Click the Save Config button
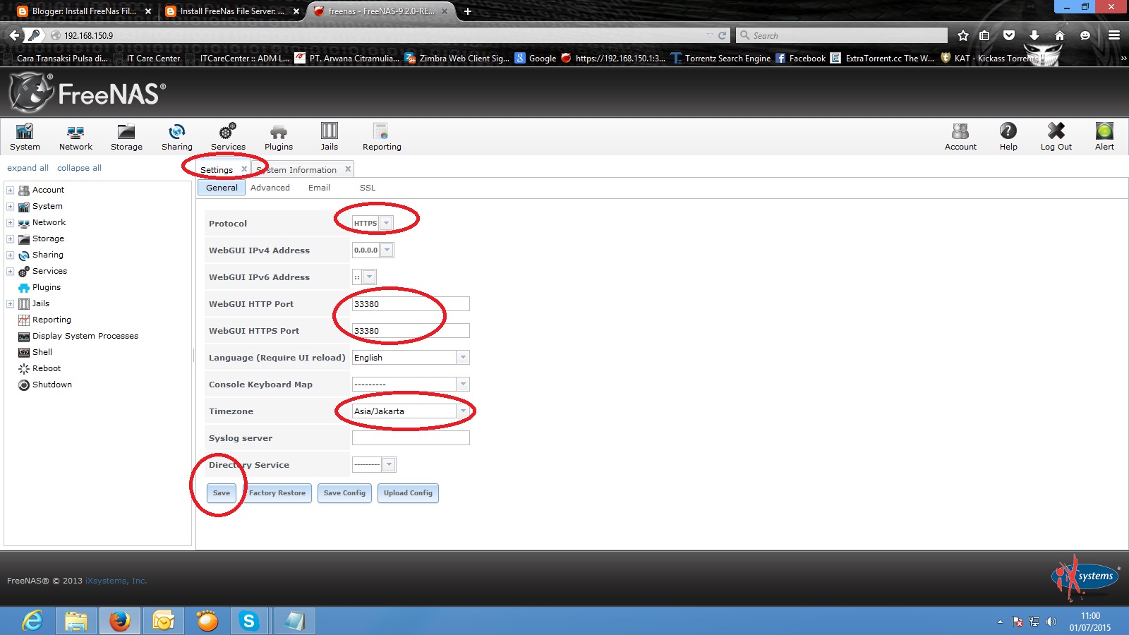Viewport: 1129px width, 635px height. (344, 492)
